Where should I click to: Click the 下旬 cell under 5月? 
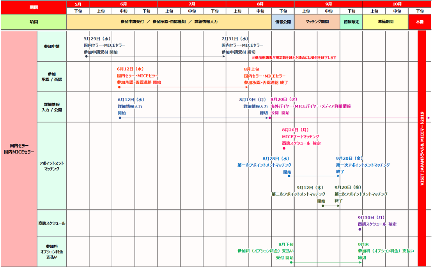click(x=78, y=11)
